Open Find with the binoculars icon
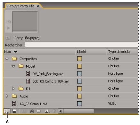 coord(32,111)
